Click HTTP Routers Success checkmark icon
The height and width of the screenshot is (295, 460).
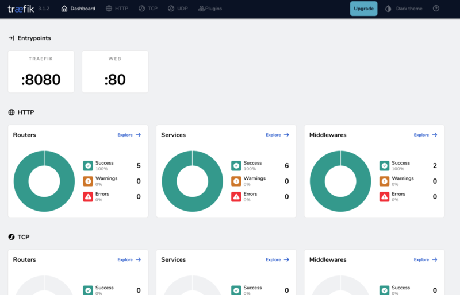click(x=88, y=166)
